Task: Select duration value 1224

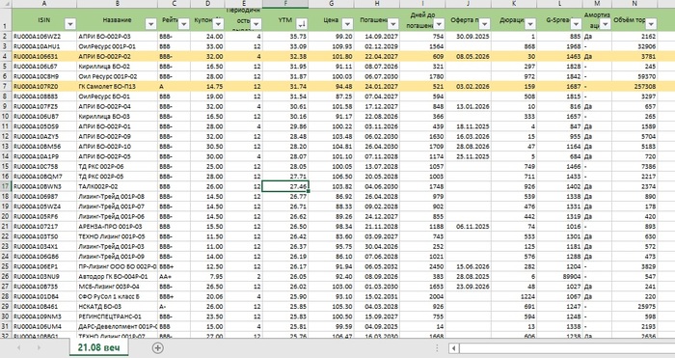Action: coord(514,297)
